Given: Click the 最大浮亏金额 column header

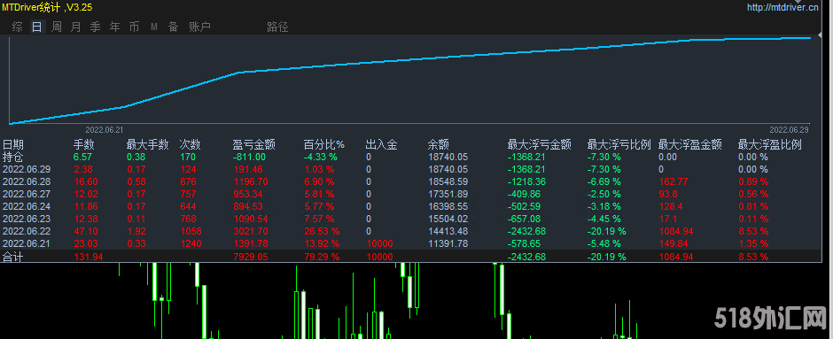Looking at the screenshot, I should (x=539, y=144).
